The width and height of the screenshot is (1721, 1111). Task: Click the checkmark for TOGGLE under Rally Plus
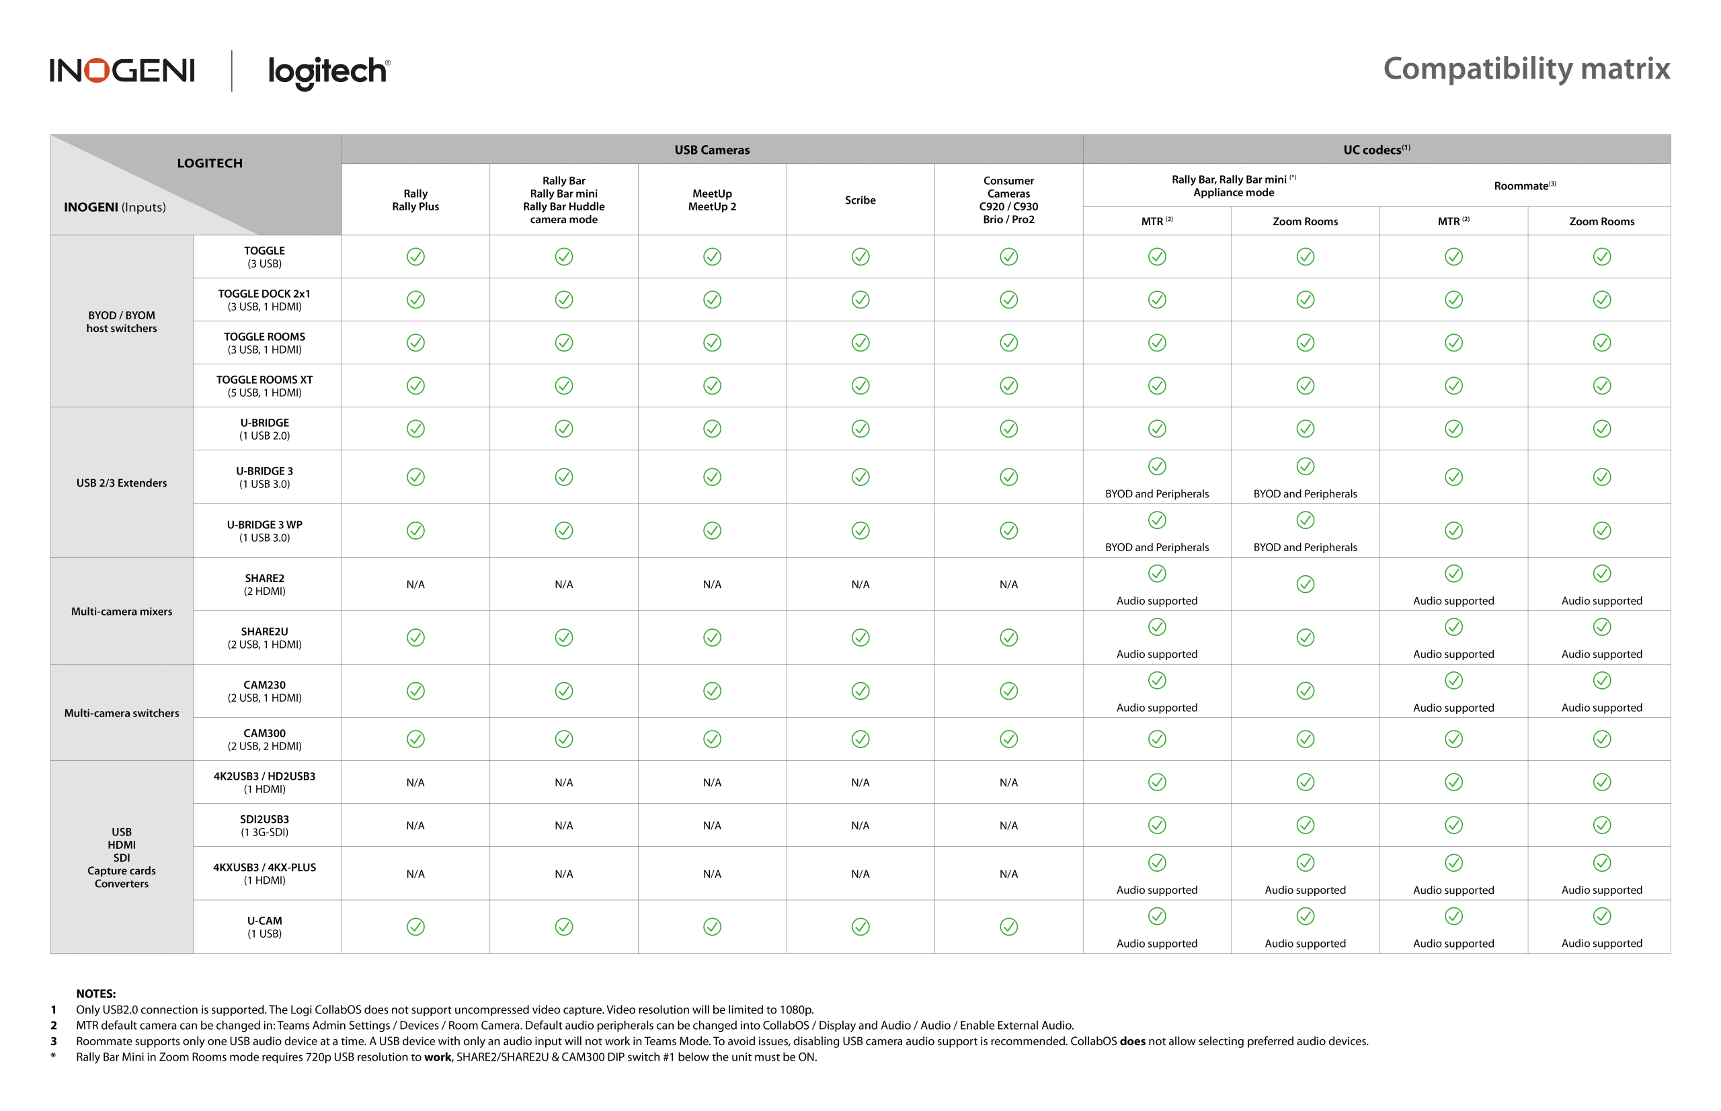coord(415,257)
